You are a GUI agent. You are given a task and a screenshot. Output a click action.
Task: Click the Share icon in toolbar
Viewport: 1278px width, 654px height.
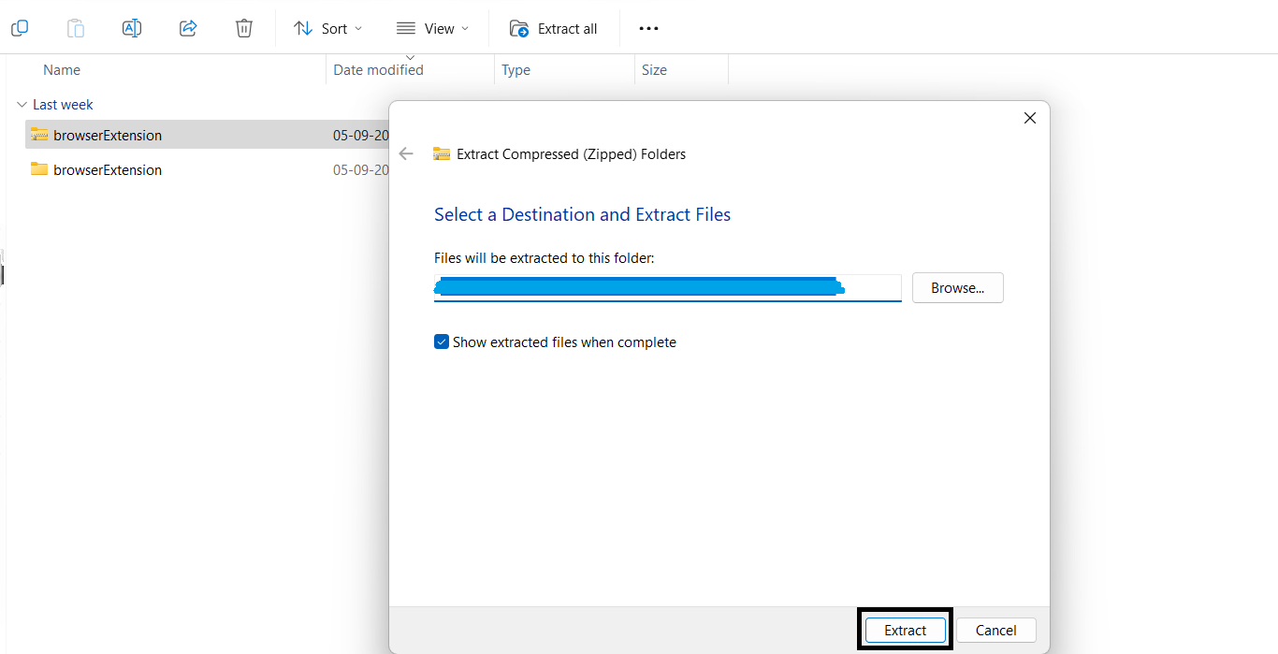[x=188, y=28]
